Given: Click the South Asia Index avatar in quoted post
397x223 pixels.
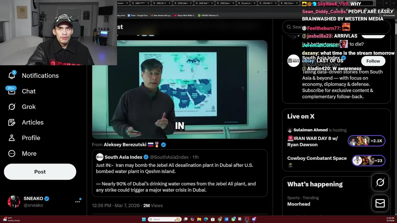Looking at the screenshot, I should point(100,157).
